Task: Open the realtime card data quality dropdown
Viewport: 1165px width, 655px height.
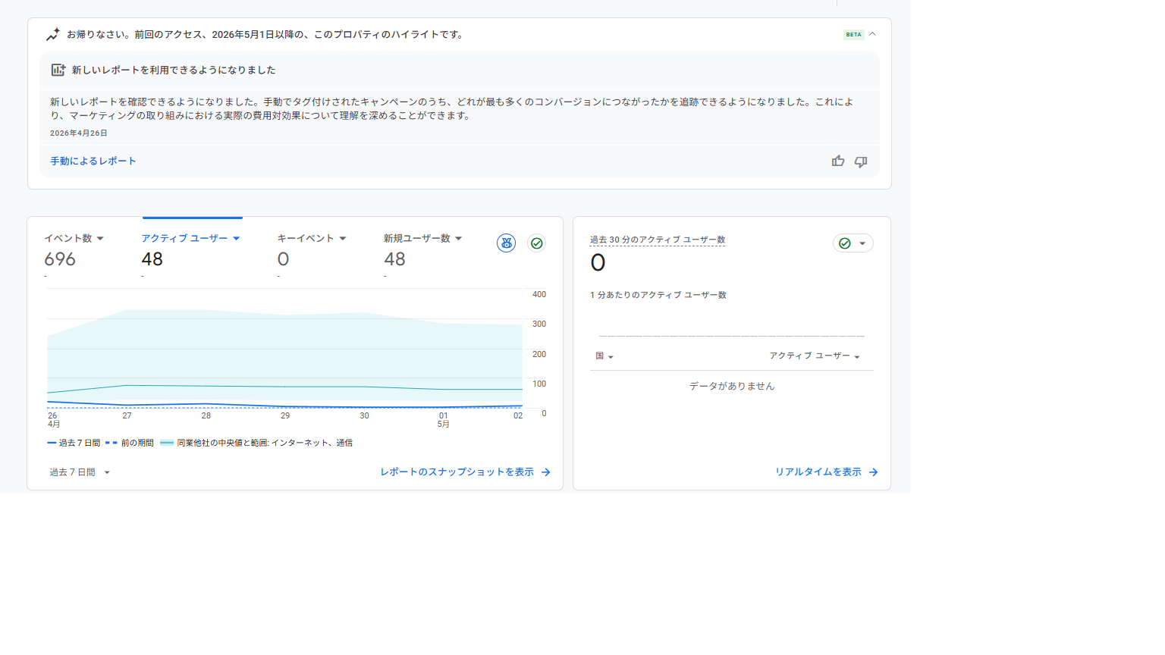Action: [x=853, y=243]
